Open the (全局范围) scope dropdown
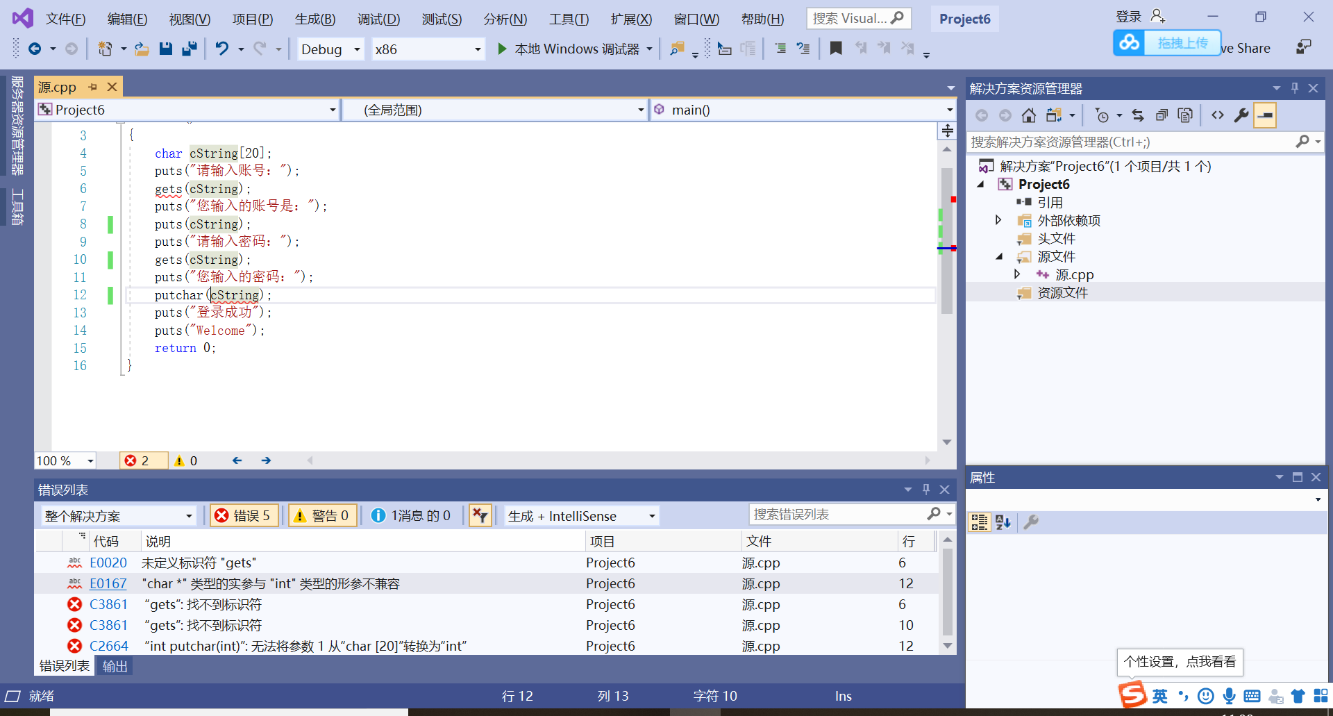Screen dimensions: 1333x716 pyautogui.click(x=496, y=110)
